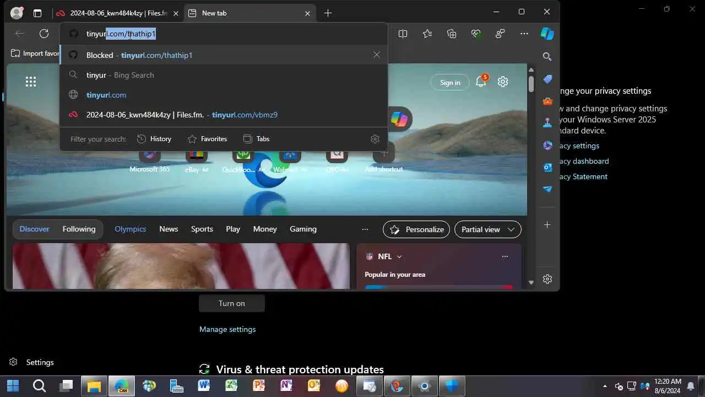The image size is (705, 397).
Task: Expand the Partial view dropdown
Action: (x=488, y=229)
